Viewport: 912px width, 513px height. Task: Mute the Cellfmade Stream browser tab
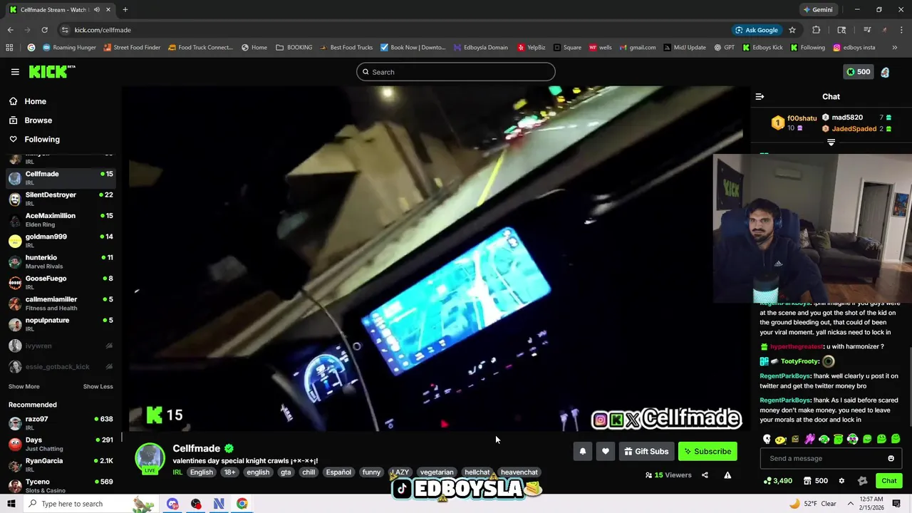(x=97, y=10)
